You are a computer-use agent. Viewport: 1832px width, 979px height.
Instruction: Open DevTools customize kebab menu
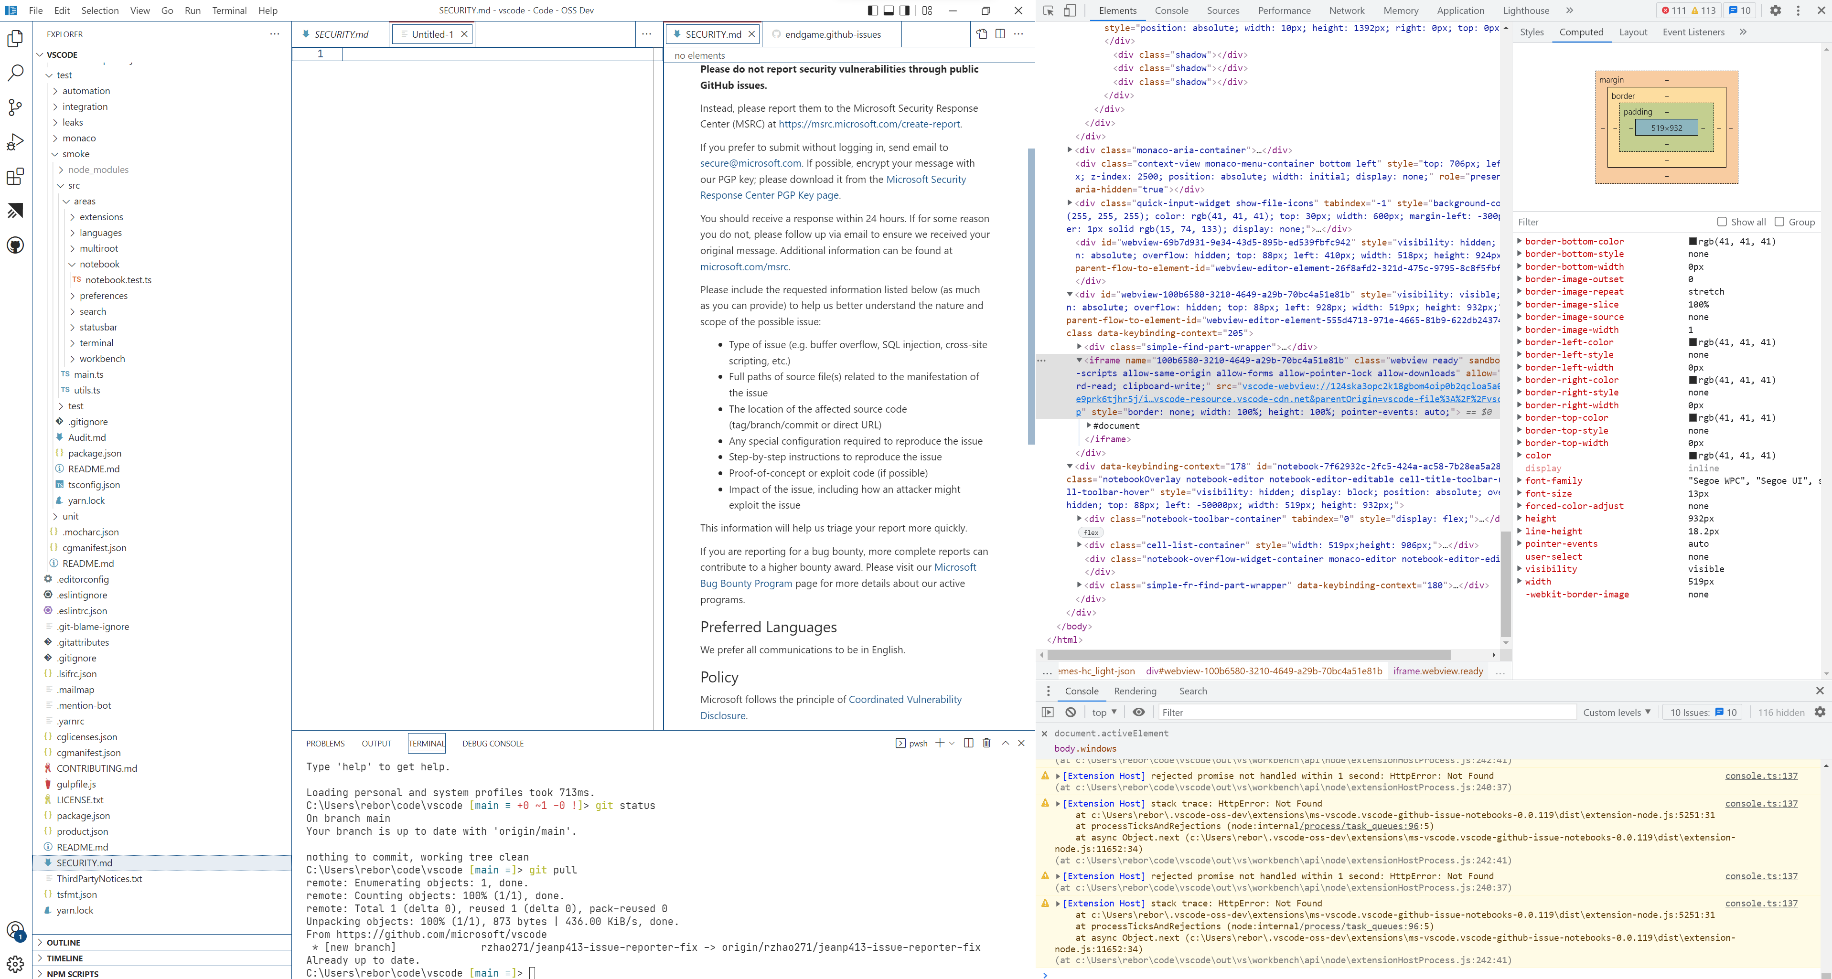[1798, 11]
